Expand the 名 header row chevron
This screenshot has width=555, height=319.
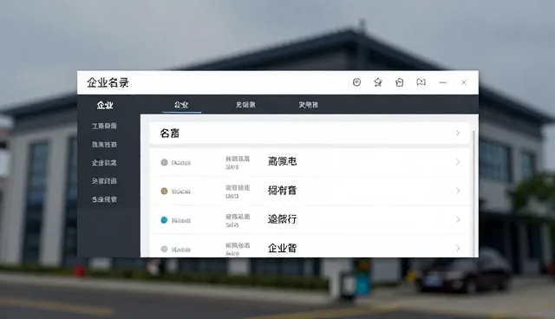(458, 133)
